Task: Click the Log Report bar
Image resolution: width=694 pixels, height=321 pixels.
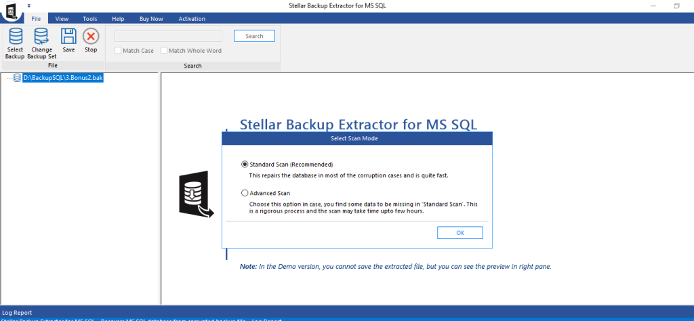Action: tap(347, 312)
